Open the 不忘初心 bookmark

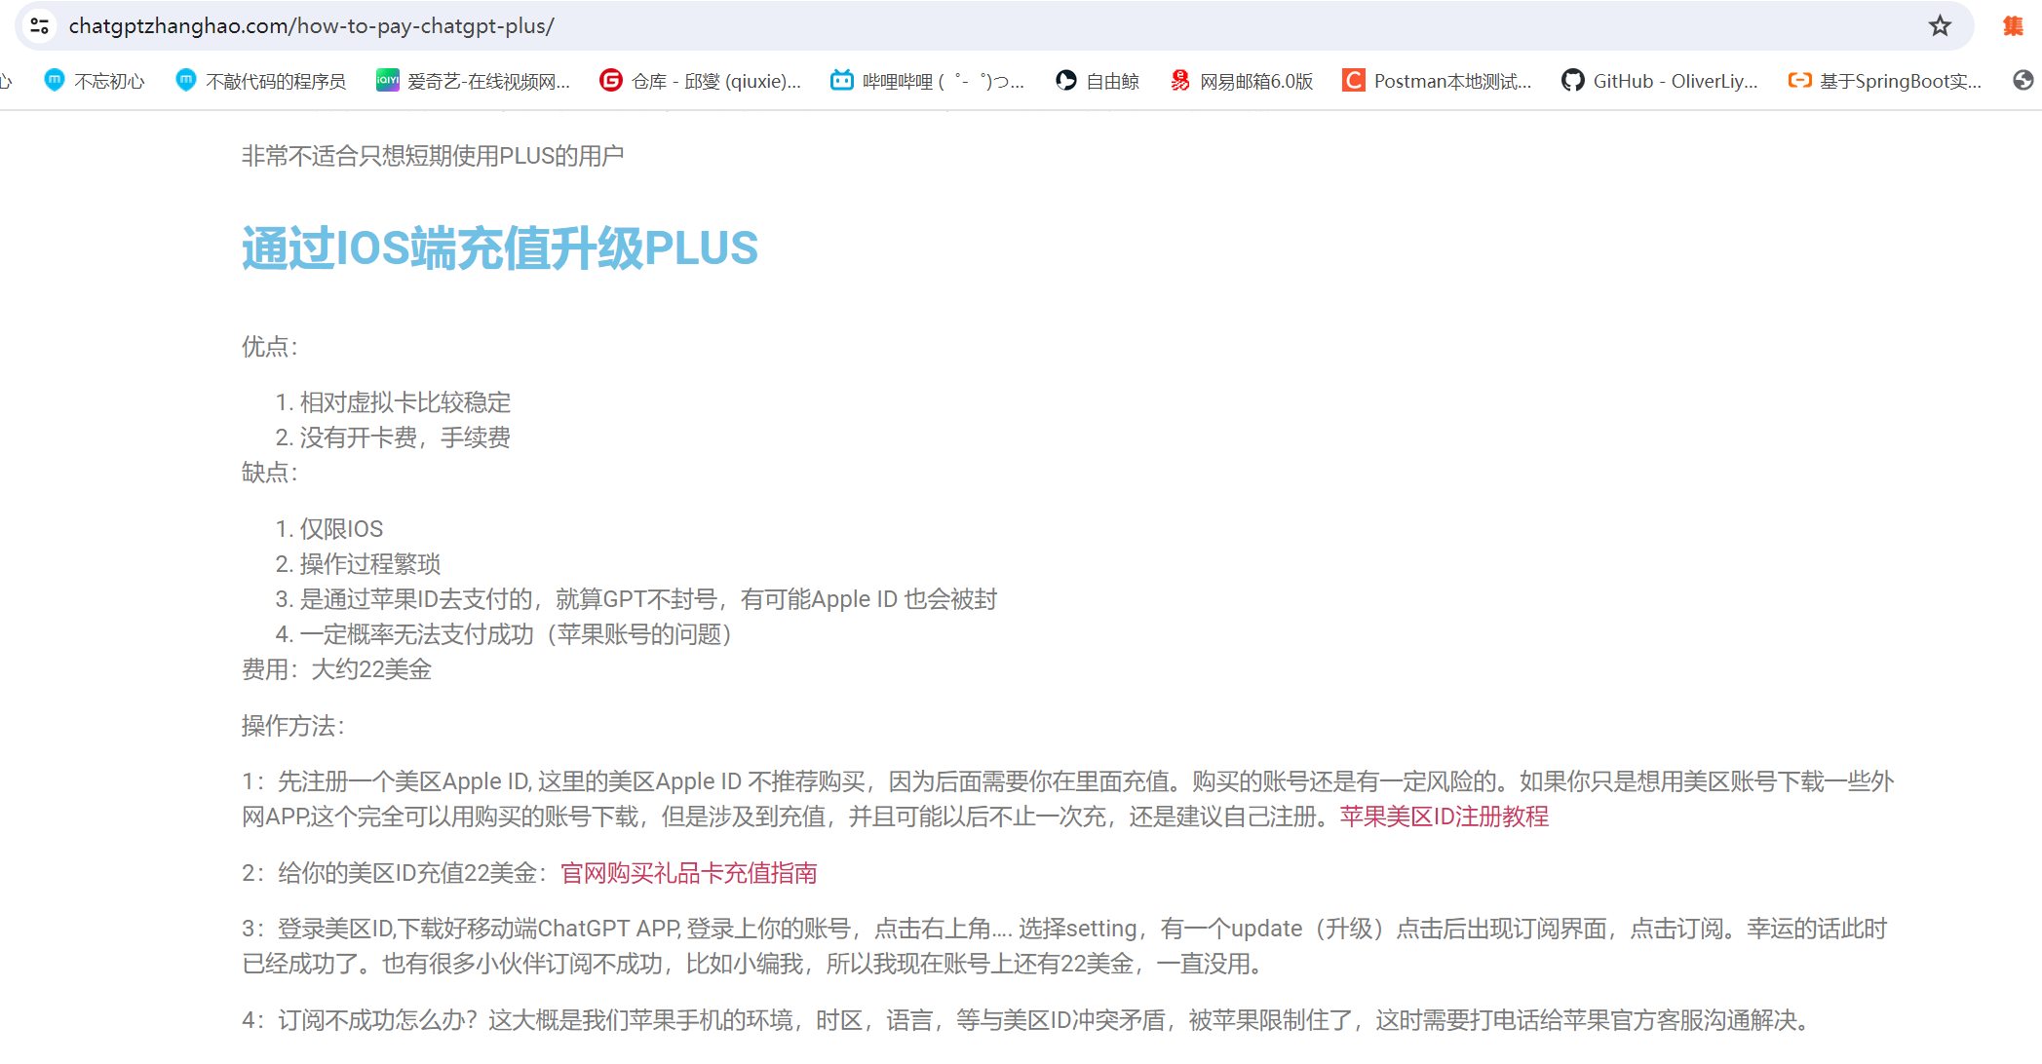pos(95,81)
